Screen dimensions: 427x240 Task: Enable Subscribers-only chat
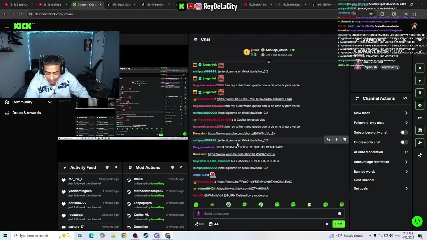404,132
